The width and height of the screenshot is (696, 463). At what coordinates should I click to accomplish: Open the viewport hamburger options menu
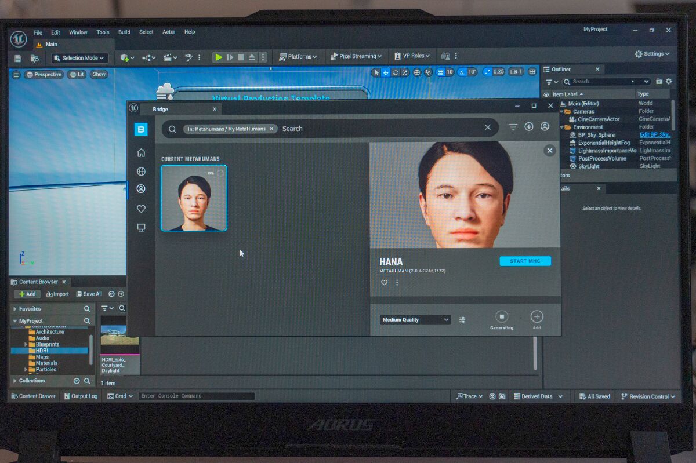[x=16, y=75]
